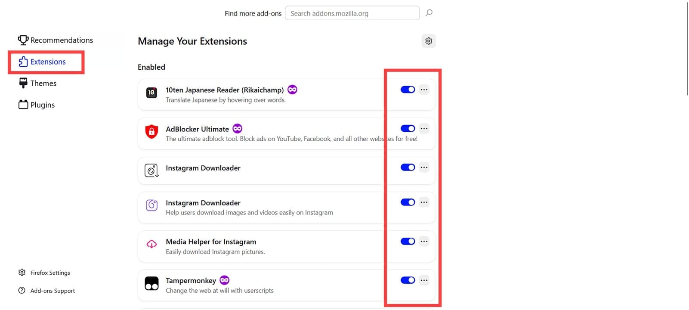Screen dimensions: 689x310
Task: Click 'Change the web at will with userscripts' text
Action: coord(219,290)
